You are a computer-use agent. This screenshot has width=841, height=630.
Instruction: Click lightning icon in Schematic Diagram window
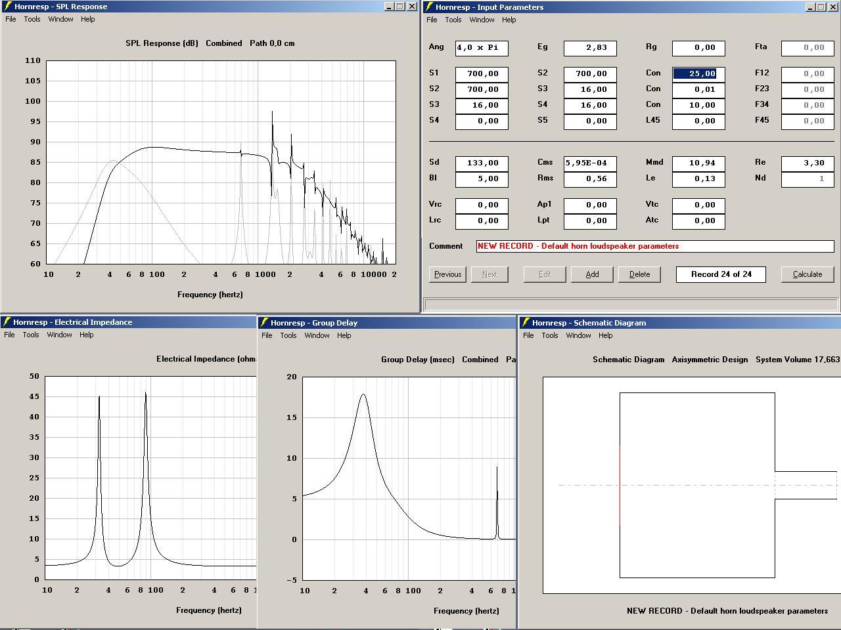coord(525,323)
